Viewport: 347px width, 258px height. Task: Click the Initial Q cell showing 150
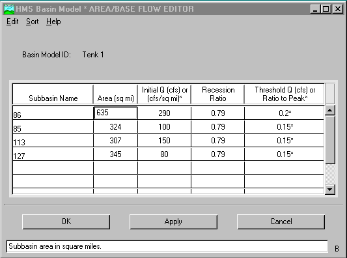click(x=164, y=141)
